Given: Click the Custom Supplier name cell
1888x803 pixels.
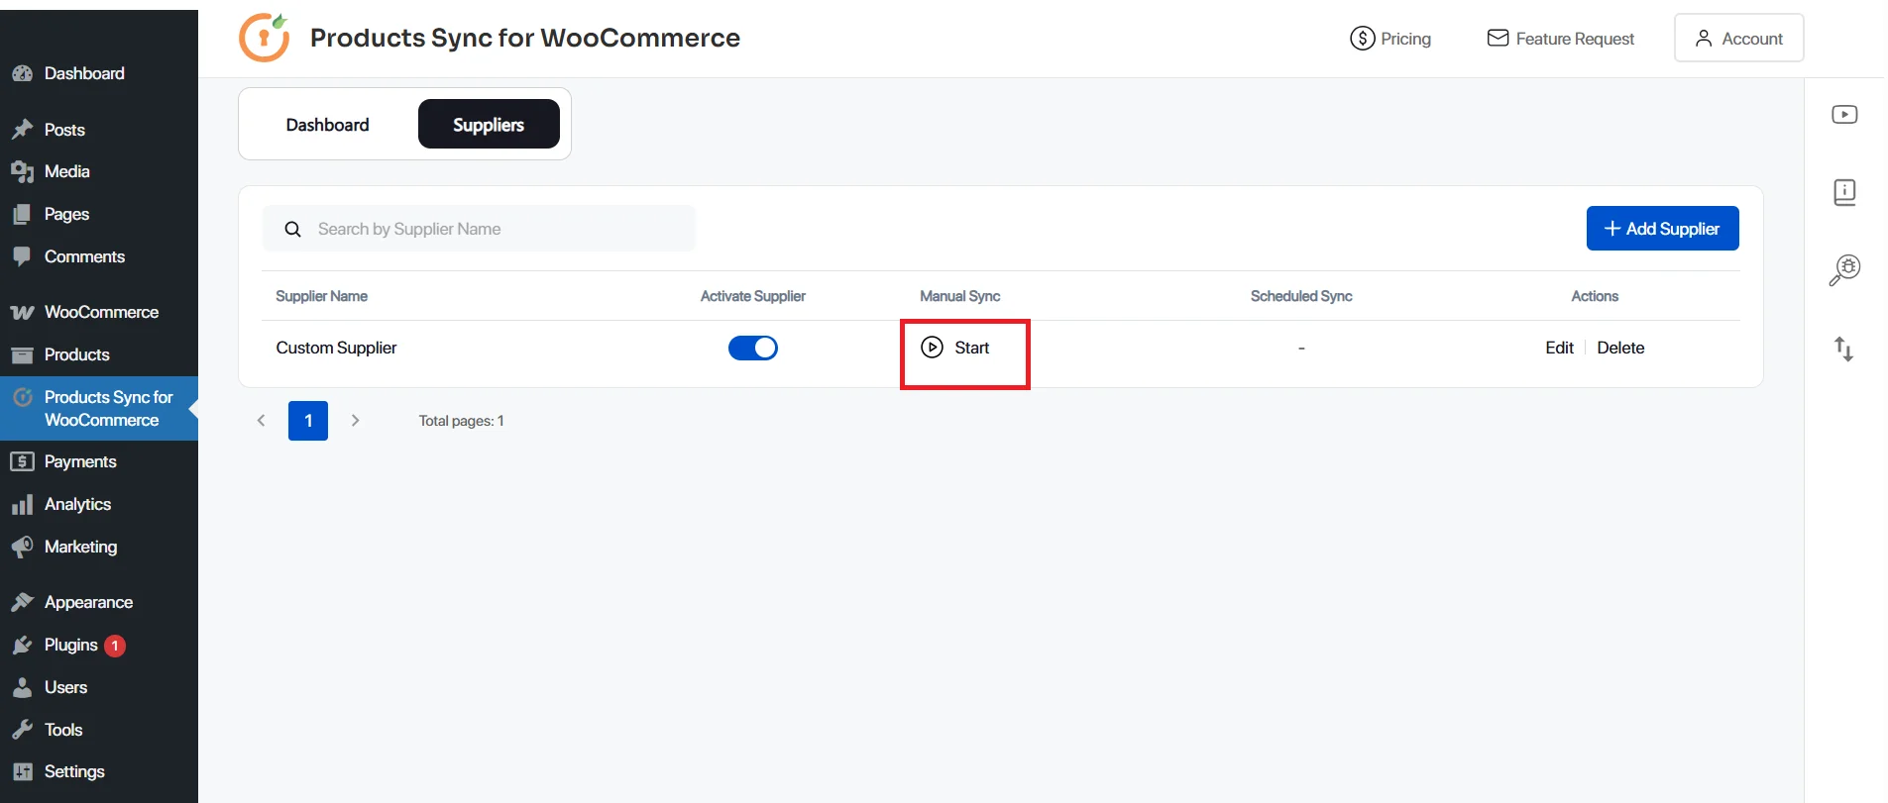Looking at the screenshot, I should pos(336,348).
